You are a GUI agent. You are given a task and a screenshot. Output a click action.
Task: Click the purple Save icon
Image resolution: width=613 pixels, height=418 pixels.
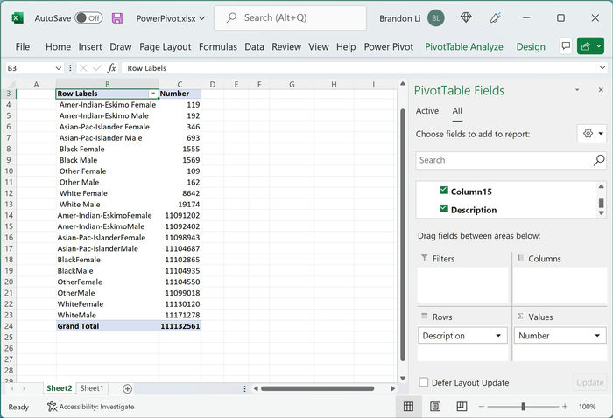point(117,18)
